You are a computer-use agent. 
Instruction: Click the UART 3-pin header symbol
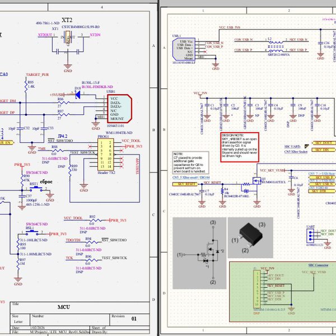point(310,236)
